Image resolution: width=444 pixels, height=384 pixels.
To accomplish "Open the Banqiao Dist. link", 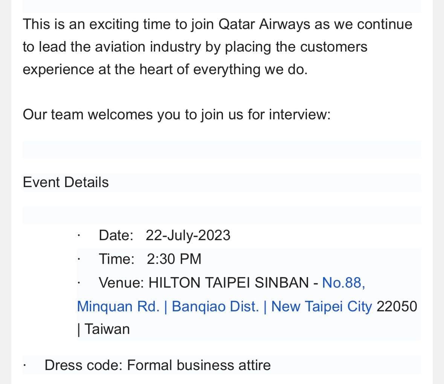I will click(215, 306).
